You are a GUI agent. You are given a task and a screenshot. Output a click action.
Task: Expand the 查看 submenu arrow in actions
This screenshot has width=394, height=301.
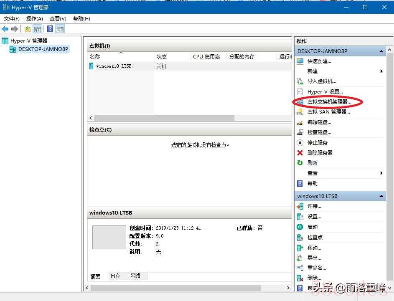[x=381, y=173]
